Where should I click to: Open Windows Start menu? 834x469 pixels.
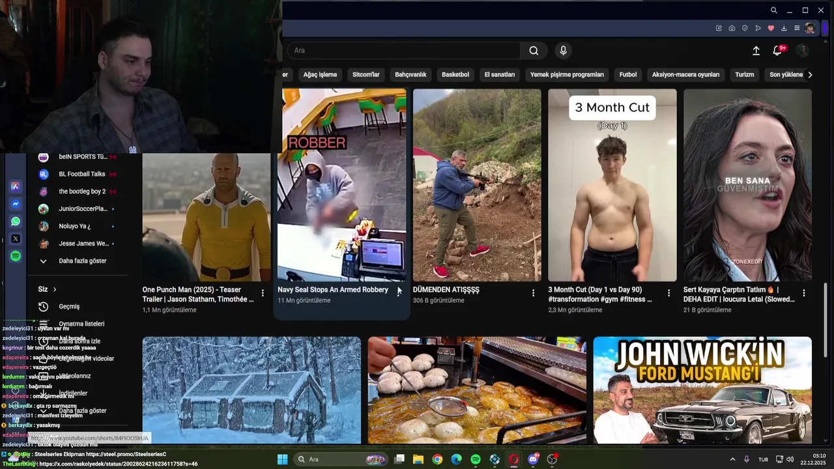[x=282, y=459]
